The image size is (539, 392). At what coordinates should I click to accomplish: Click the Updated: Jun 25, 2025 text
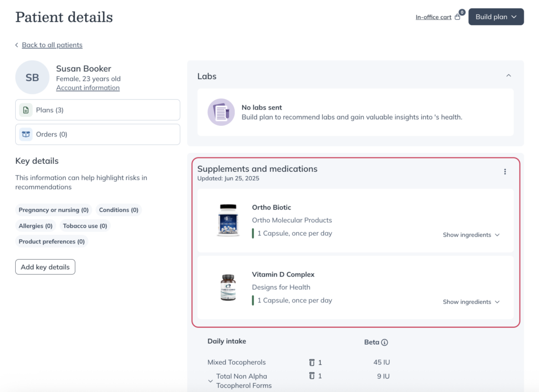pos(228,179)
